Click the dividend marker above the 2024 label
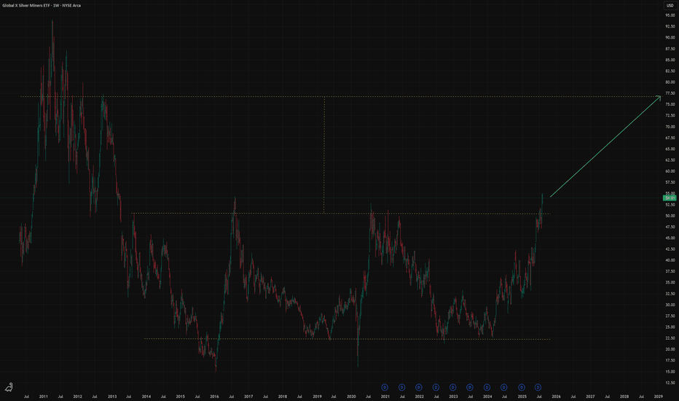The height and width of the screenshot is (401, 679). click(487, 387)
